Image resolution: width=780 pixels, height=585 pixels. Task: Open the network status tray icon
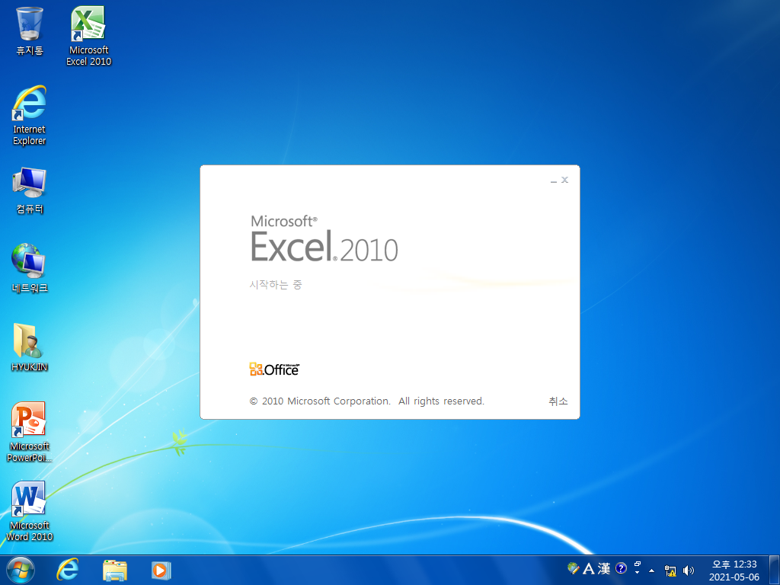[x=670, y=571]
